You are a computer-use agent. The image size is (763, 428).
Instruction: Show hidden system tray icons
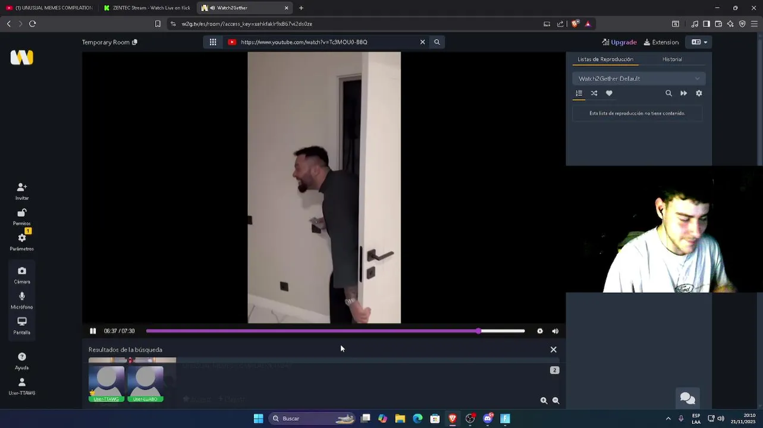(x=668, y=418)
